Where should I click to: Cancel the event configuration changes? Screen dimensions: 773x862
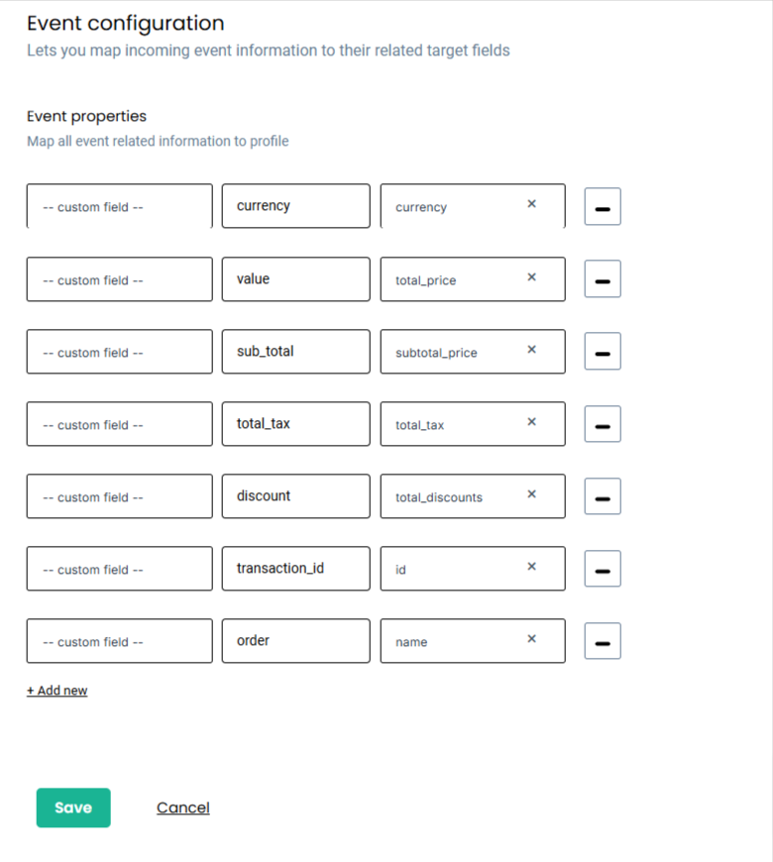[182, 808]
